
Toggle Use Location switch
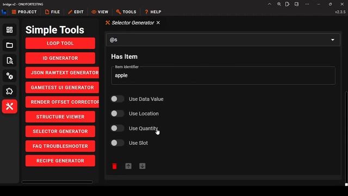point(117,114)
